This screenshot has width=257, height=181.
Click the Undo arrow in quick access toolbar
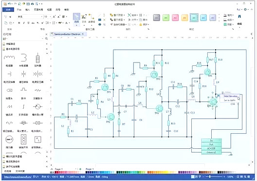[10, 3]
